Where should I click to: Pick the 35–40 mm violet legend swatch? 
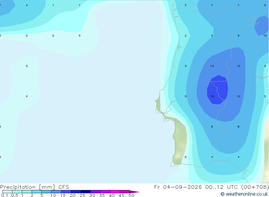click(105, 192)
